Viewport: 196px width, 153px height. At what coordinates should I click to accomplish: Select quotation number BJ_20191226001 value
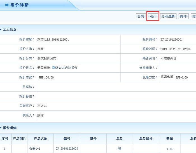tap(171, 40)
